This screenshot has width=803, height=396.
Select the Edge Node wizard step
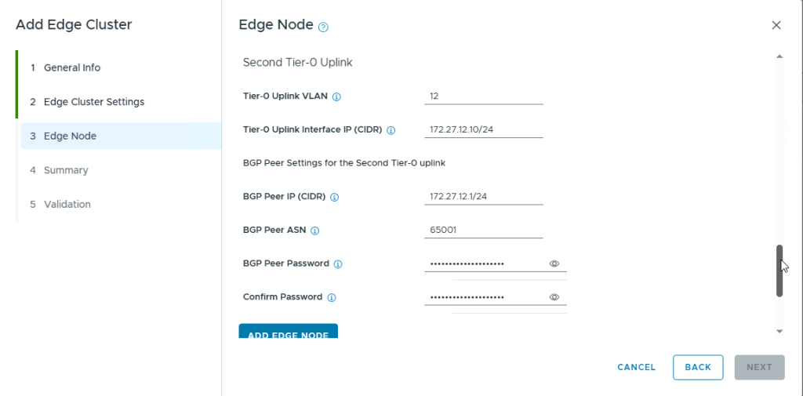(x=70, y=136)
